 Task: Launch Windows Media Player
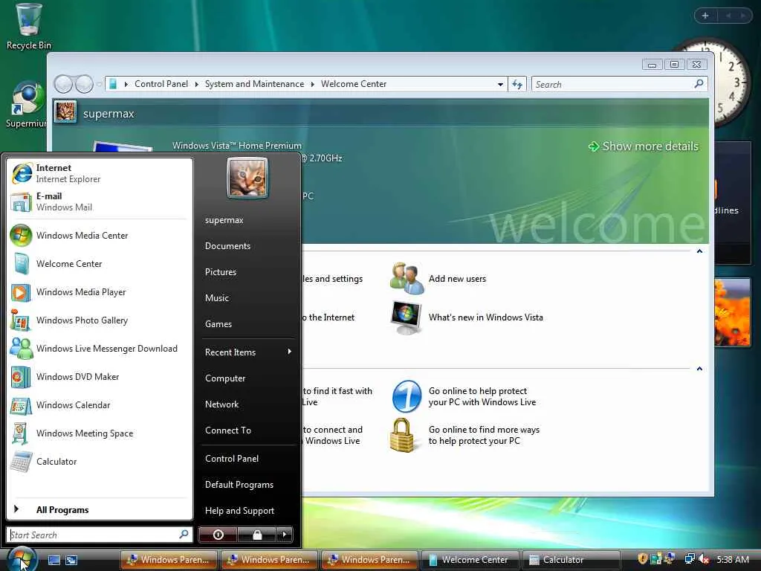[100, 291]
